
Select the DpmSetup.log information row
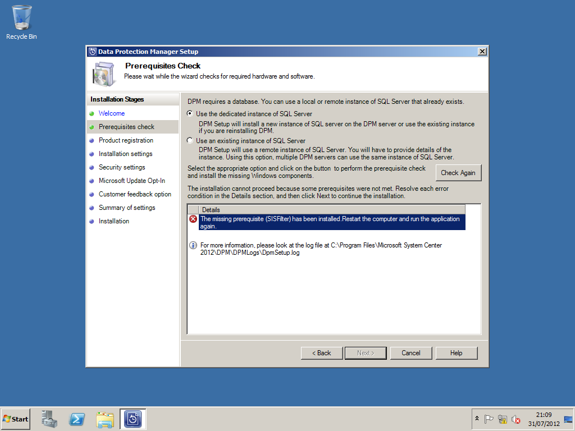[x=321, y=249]
